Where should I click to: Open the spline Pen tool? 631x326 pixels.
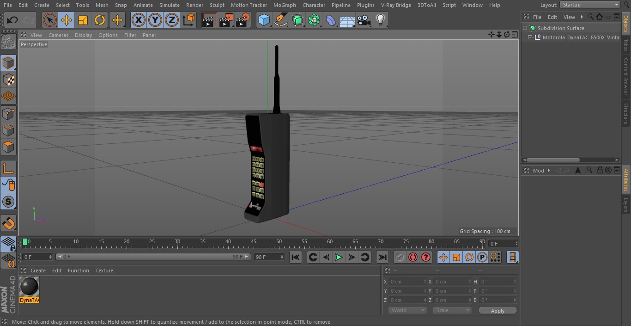[x=280, y=20]
